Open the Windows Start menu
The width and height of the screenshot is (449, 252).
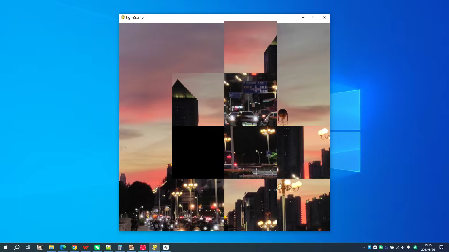[x=5, y=247]
